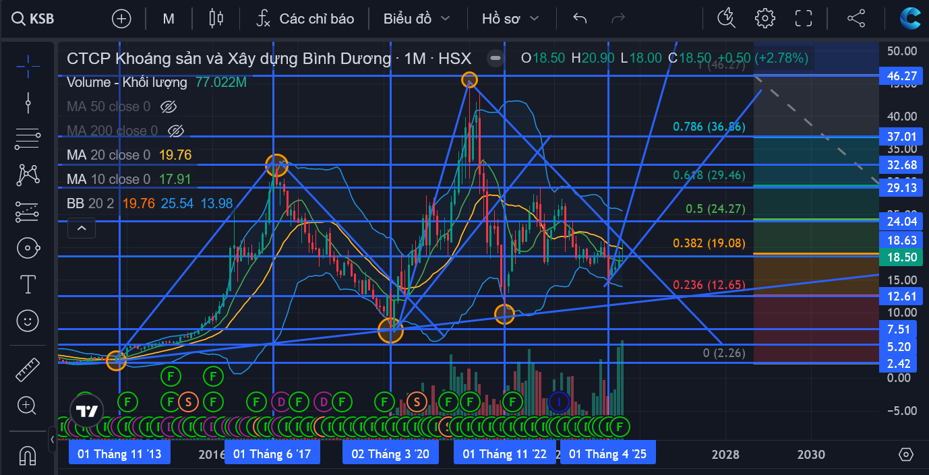This screenshot has width=929, height=475.
Task: Click the 02 Tháng 3 '20 date label
Action: pos(390,454)
